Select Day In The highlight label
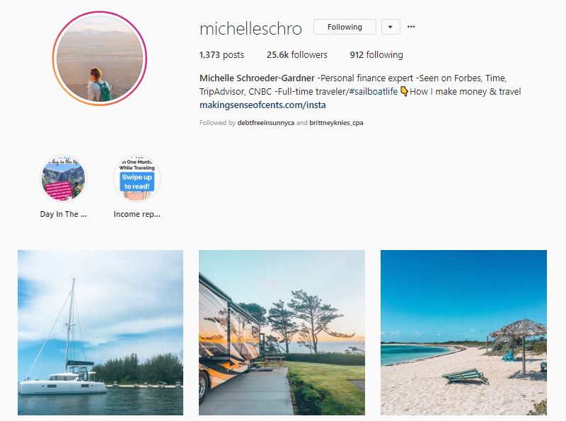Screen dimensions: 566x421 [63, 214]
